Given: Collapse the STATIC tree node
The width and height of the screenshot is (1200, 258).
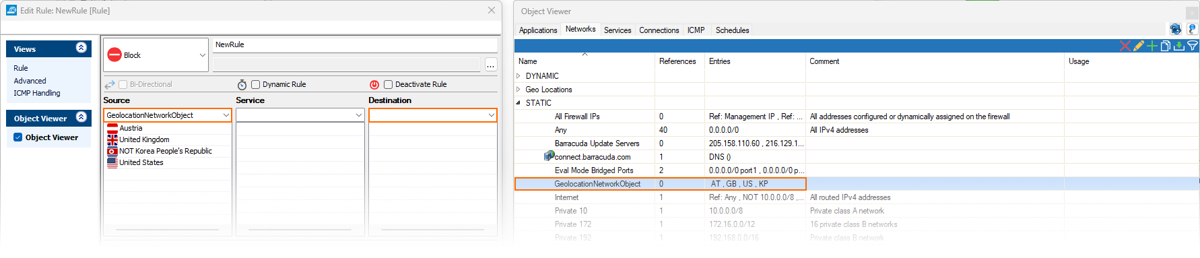Looking at the screenshot, I should pos(519,103).
